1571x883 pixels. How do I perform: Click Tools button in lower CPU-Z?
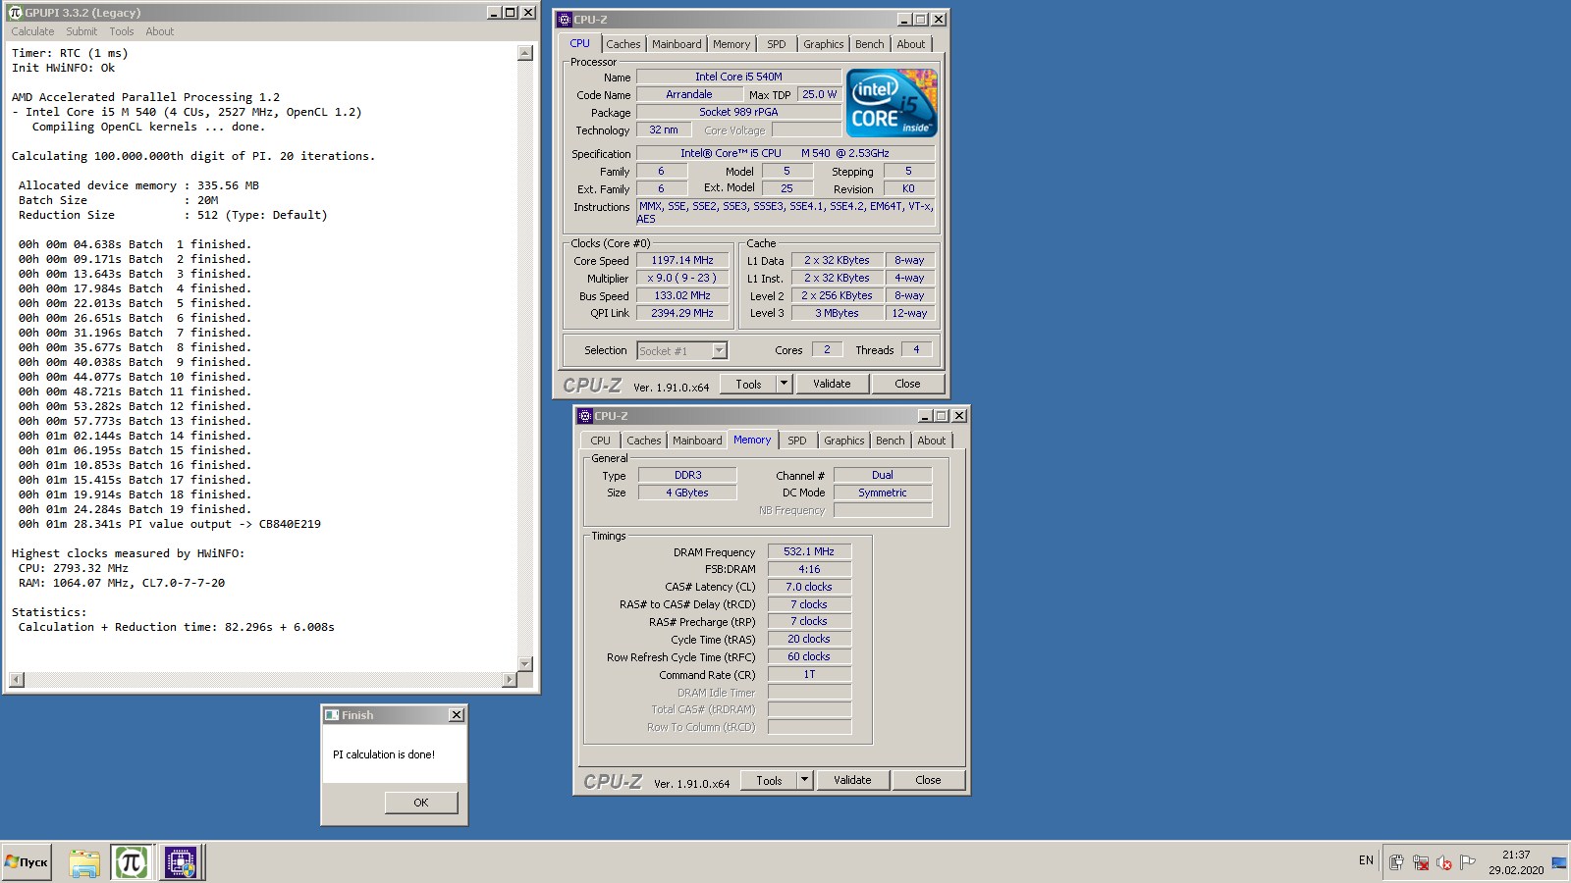tap(769, 780)
